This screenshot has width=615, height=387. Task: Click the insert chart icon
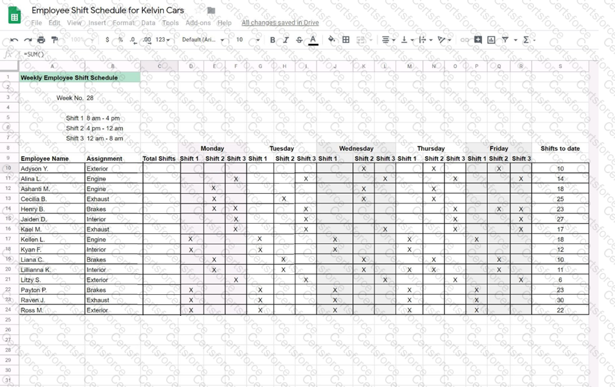[x=490, y=40]
